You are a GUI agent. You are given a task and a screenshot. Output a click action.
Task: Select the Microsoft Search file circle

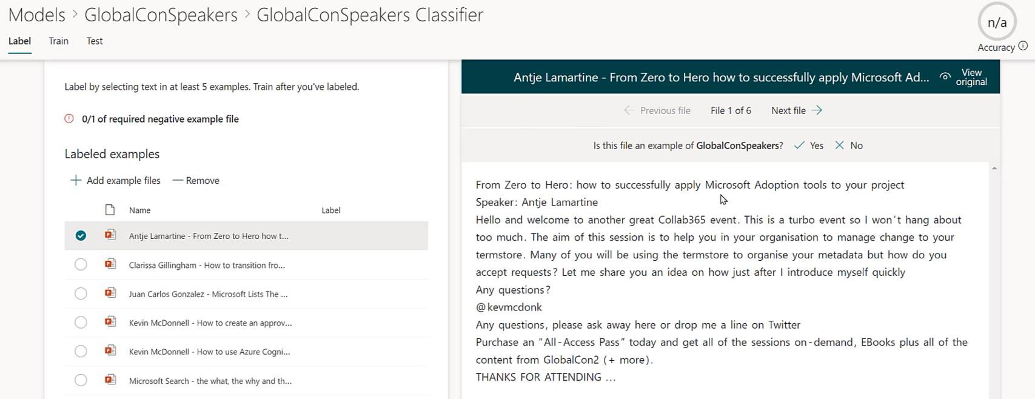click(x=81, y=380)
